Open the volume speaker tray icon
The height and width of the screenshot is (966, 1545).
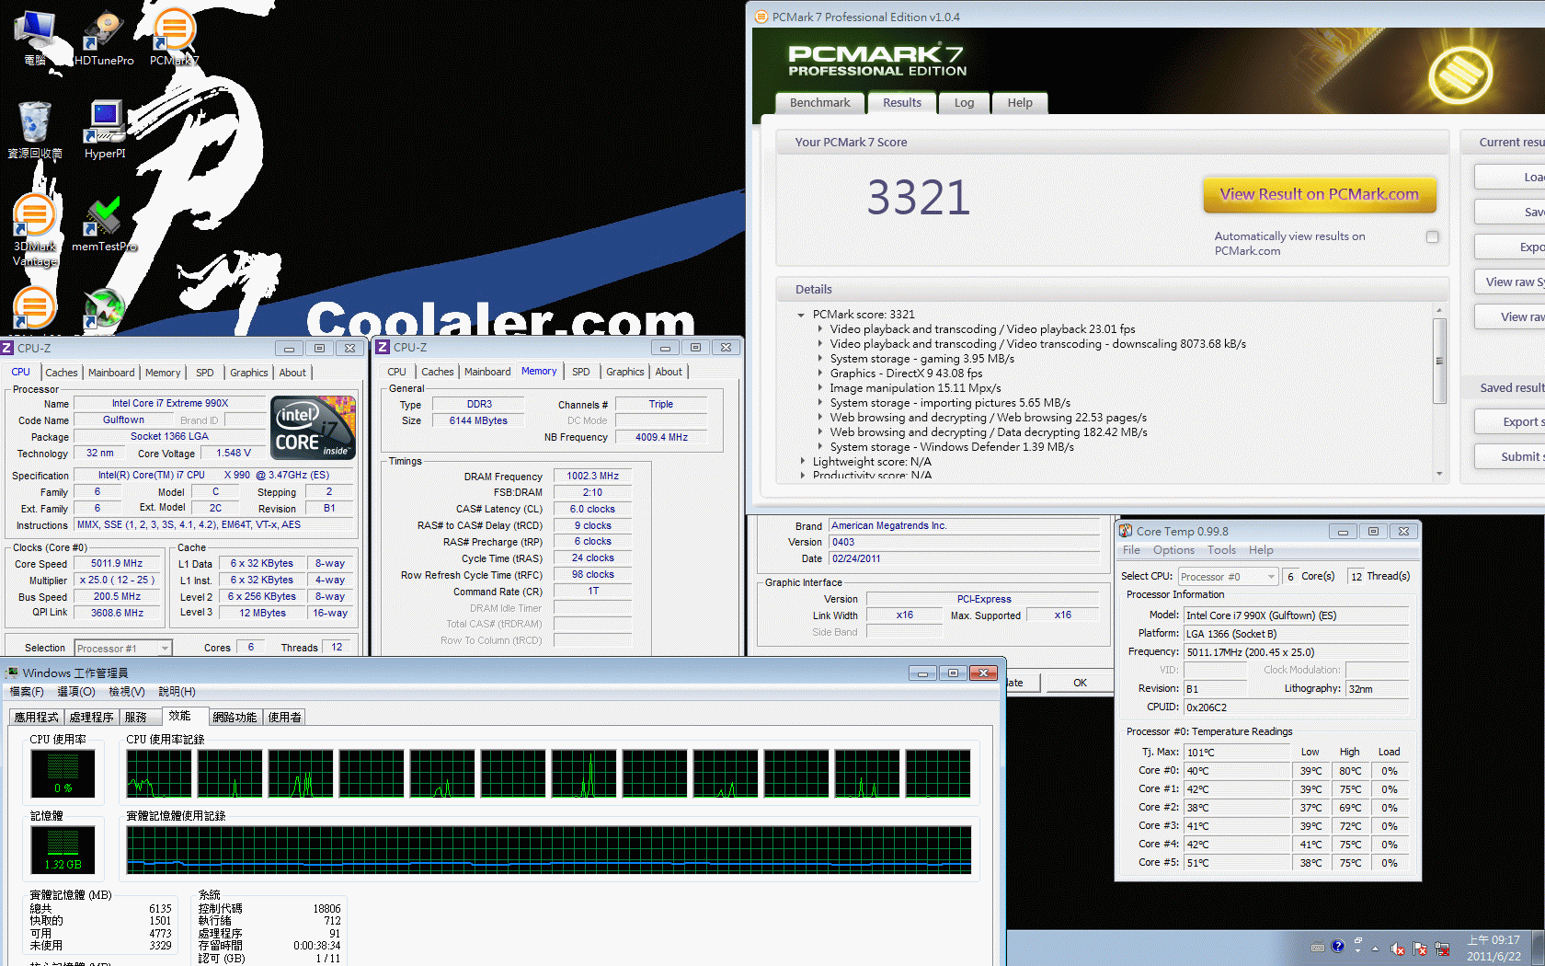pyautogui.click(x=1397, y=949)
